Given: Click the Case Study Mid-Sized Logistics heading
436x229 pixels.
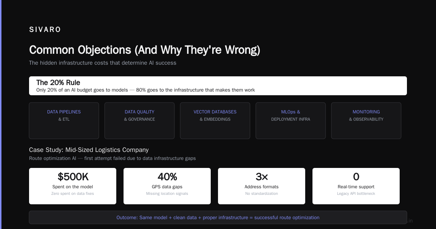Looking at the screenshot, I should click(89, 150).
